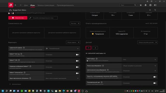The image size is (166, 93).
Task: Enable Коррекция изображения Radeon switch
Action: 77,67
